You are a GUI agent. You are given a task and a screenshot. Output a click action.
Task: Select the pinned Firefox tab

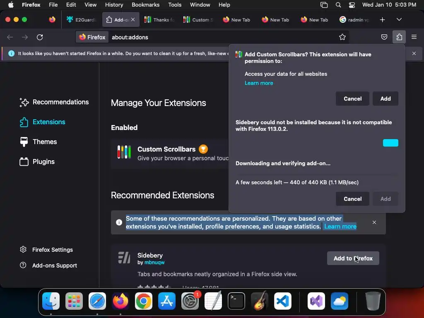52,20
